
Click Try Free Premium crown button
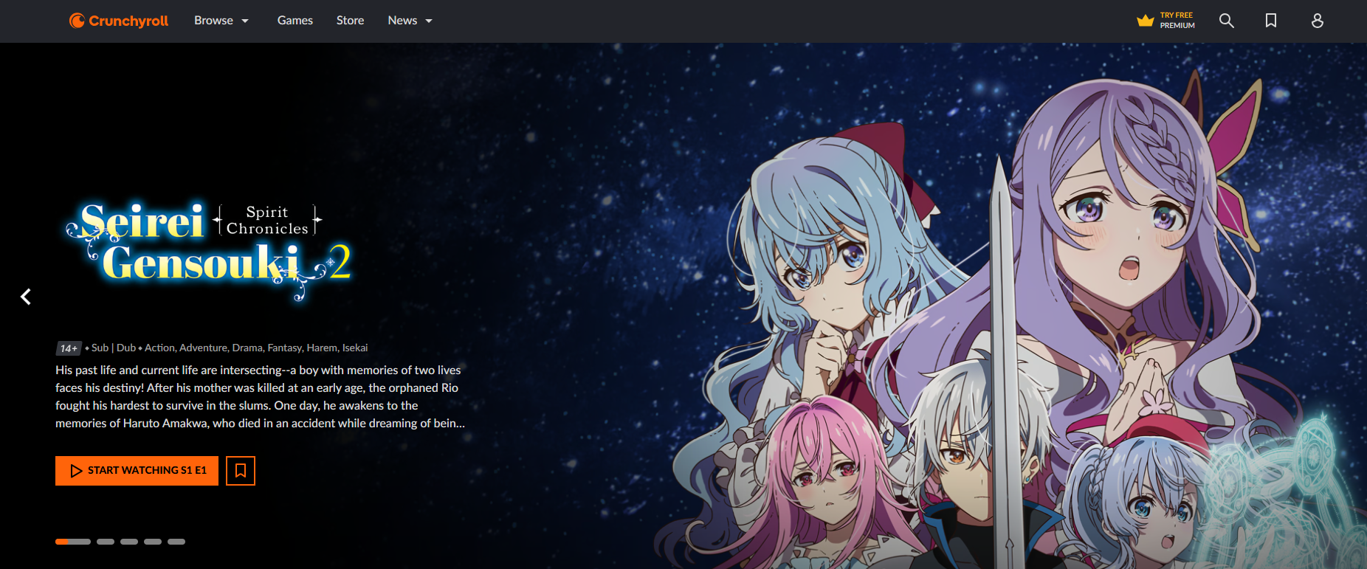[x=1166, y=21]
